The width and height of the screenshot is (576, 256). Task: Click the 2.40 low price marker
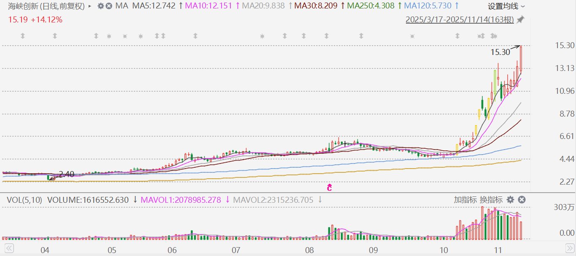click(66, 174)
